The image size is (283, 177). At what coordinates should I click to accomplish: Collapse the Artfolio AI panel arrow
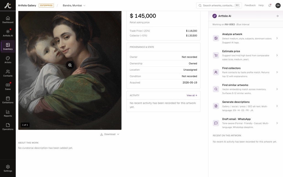tap(277, 16)
